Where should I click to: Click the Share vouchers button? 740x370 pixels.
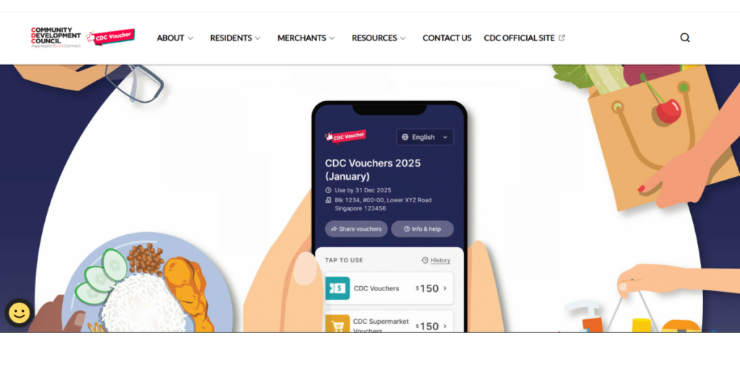[356, 229]
